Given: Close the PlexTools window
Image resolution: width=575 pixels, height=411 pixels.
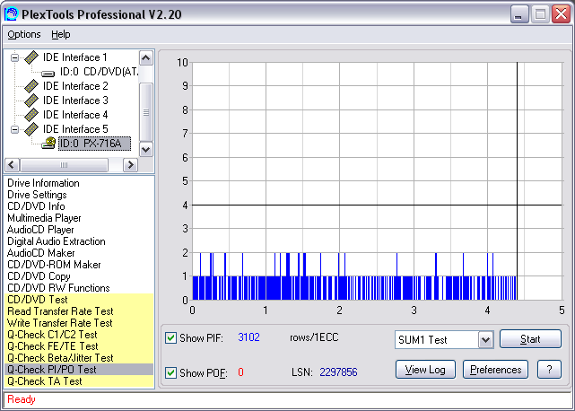Looking at the screenshot, I should (561, 14).
